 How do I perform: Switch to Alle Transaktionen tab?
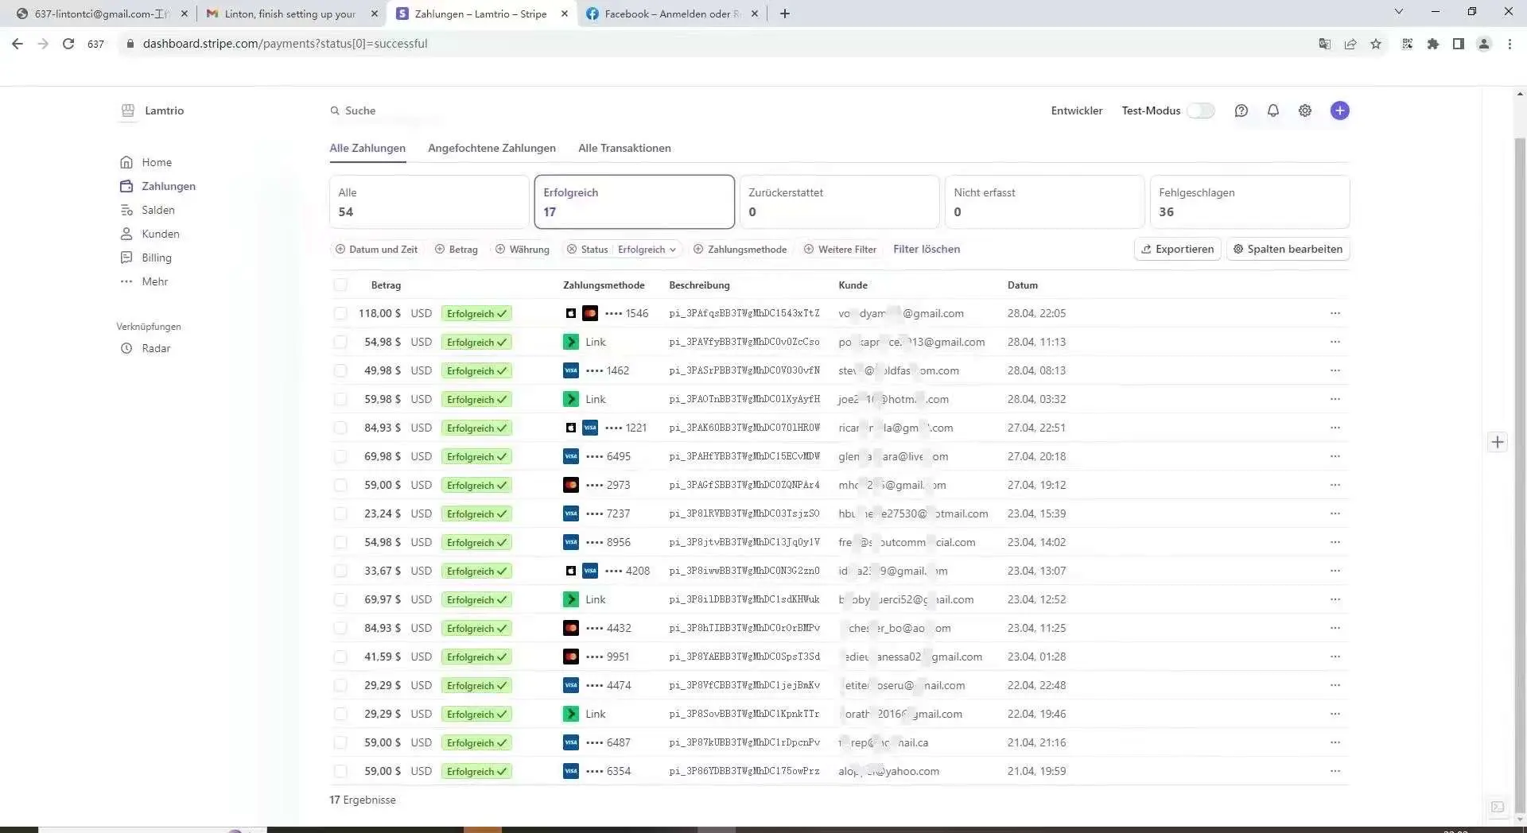(x=624, y=148)
